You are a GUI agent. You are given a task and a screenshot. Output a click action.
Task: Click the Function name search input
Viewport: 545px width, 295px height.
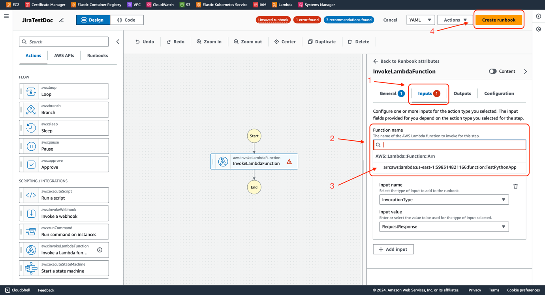(449, 145)
